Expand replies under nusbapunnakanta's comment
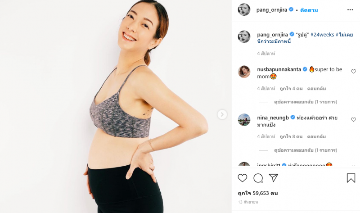Viewport: 360px width, 213px height. (306, 102)
